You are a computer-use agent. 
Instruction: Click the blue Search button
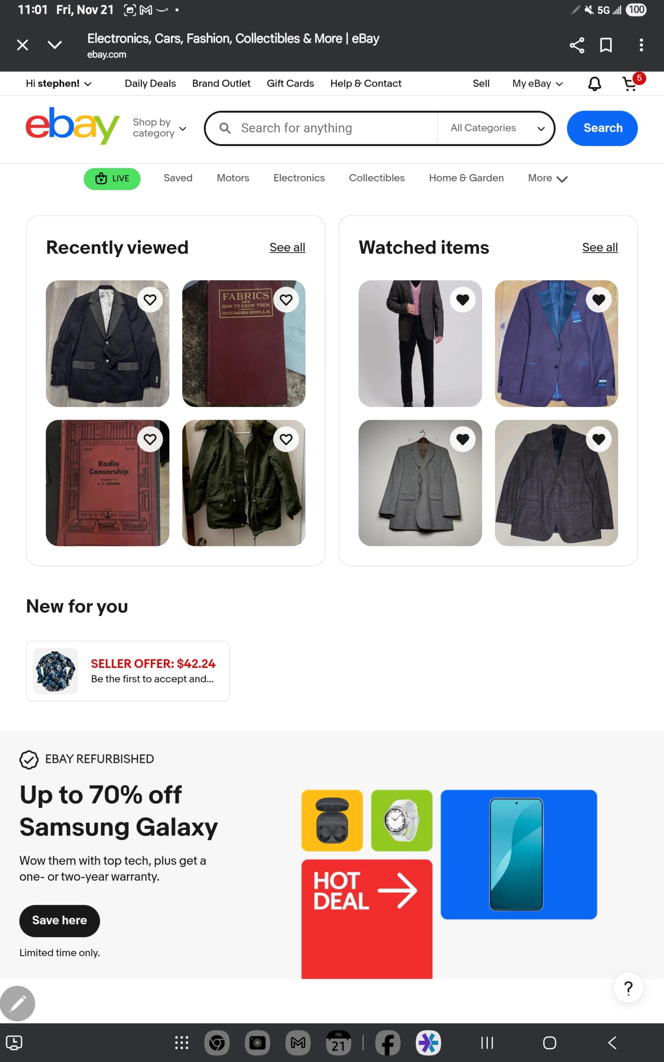tap(602, 128)
